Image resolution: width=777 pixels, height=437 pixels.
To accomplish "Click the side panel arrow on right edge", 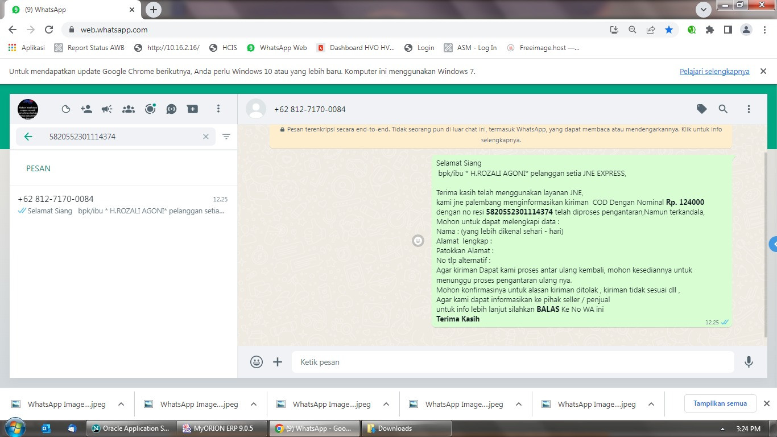I will tap(774, 244).
